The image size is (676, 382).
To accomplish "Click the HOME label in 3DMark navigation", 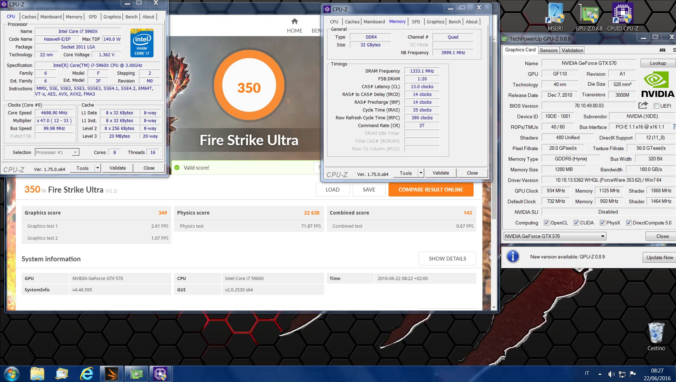I will point(295,30).
